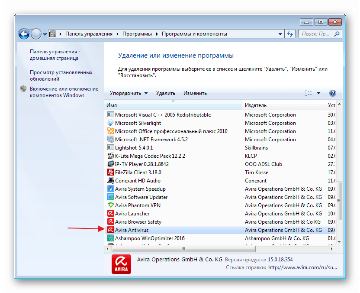This screenshot has height=293, width=360.
Task: Click the Изменить toolbar button
Action: pyautogui.click(x=195, y=93)
